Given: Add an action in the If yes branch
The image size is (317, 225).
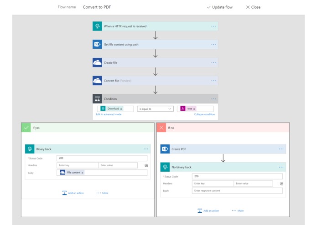Looking at the screenshot, I should click(73, 193).
